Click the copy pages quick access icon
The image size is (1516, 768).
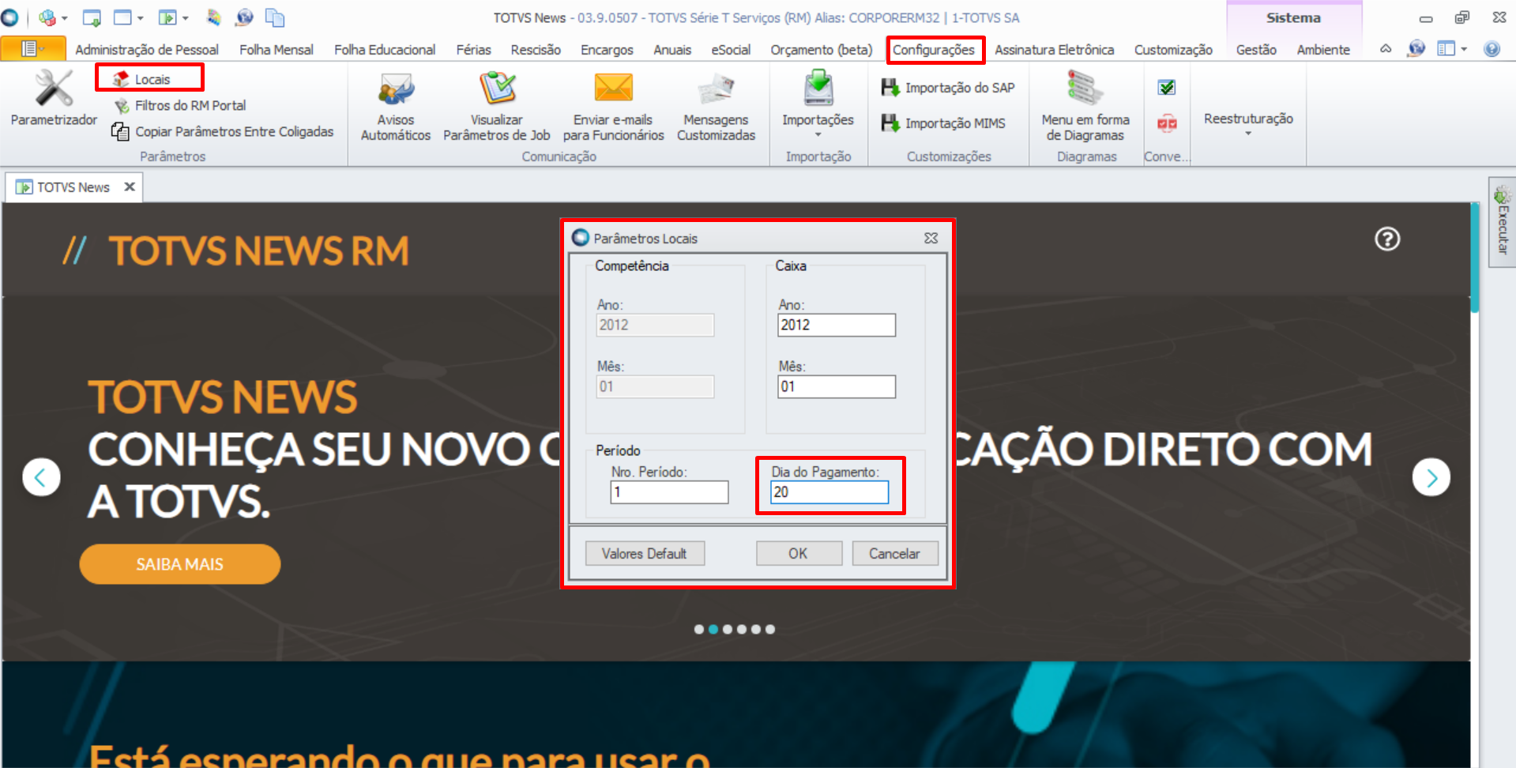[x=275, y=17]
